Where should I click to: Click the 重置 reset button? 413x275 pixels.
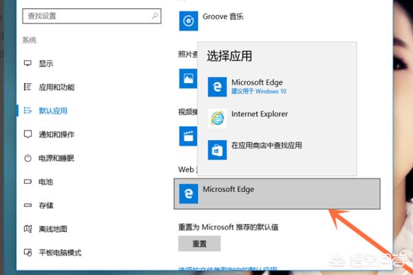click(x=200, y=243)
